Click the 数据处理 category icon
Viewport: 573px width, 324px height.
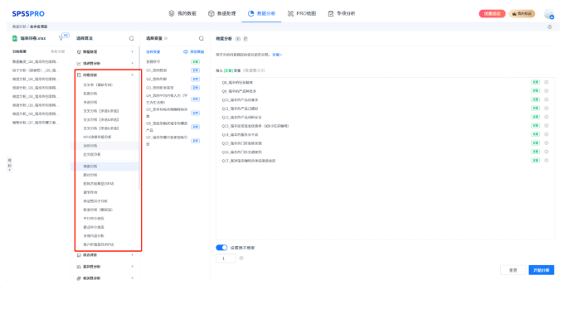(79, 52)
